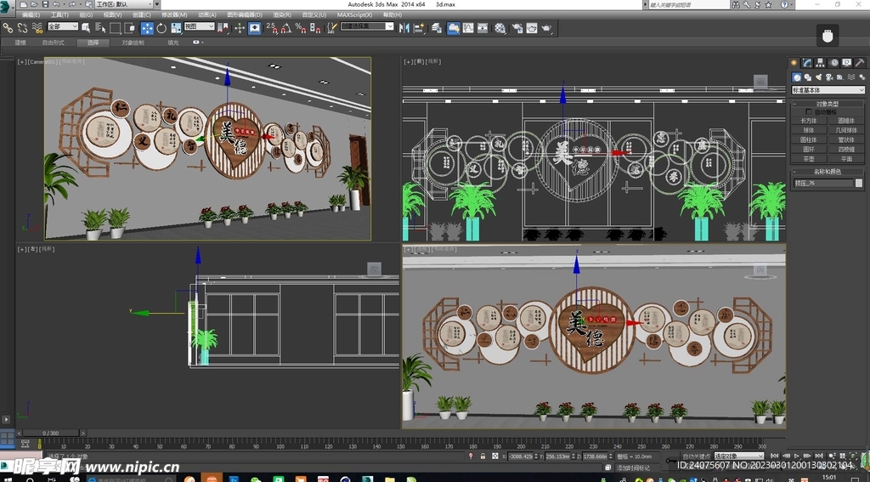This screenshot has width=870, height=482.
Task: Switch to the Hierarchy panel tab
Action: point(821,62)
